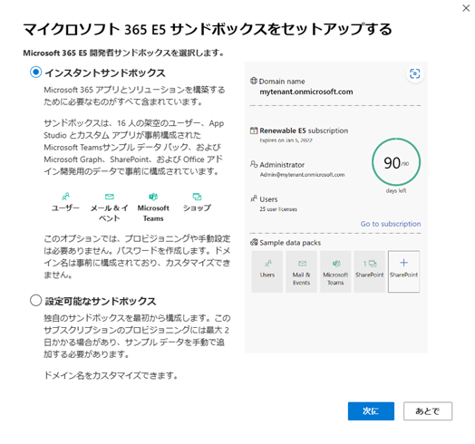475x444 pixels.
Task: Click the calendar icon beside Renewable E5 subscription
Action: pyautogui.click(x=254, y=130)
